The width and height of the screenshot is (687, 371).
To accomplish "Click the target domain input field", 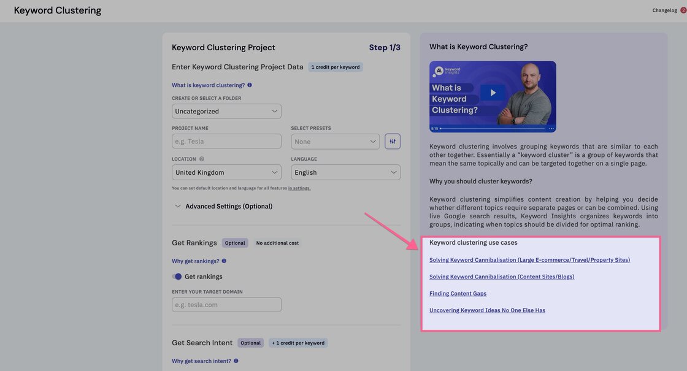I will [226, 305].
